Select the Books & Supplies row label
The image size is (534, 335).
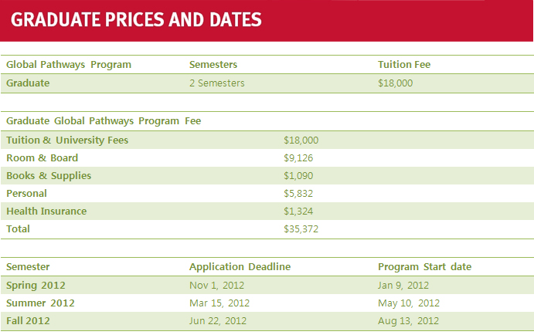click(49, 176)
